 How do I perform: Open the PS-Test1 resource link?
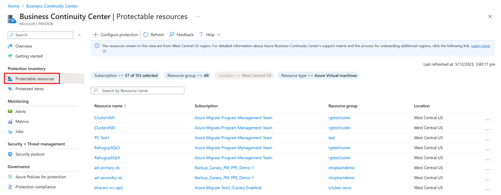pyautogui.click(x=102, y=138)
